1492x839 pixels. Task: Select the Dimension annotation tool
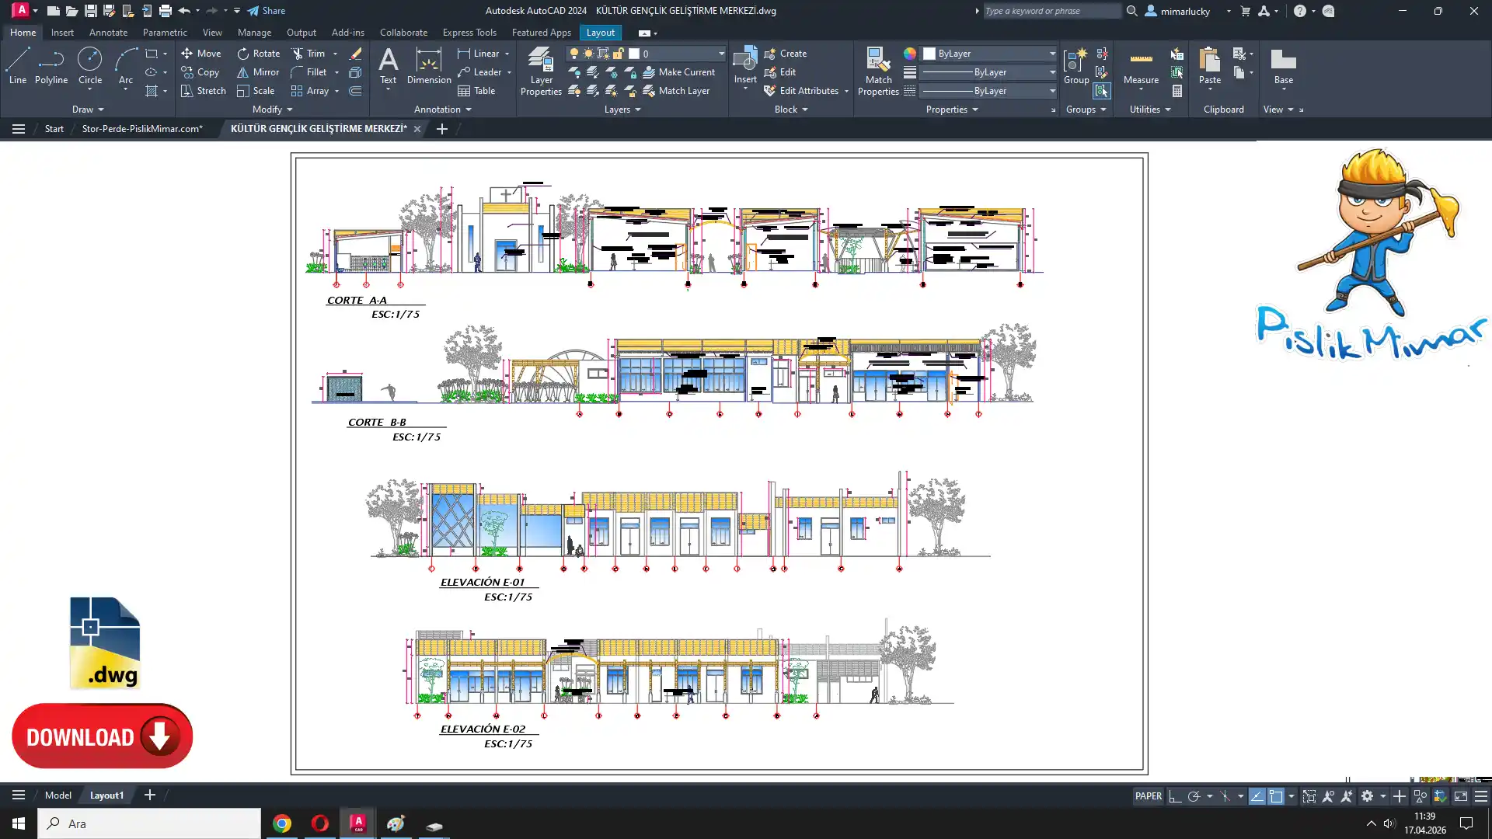pos(429,65)
